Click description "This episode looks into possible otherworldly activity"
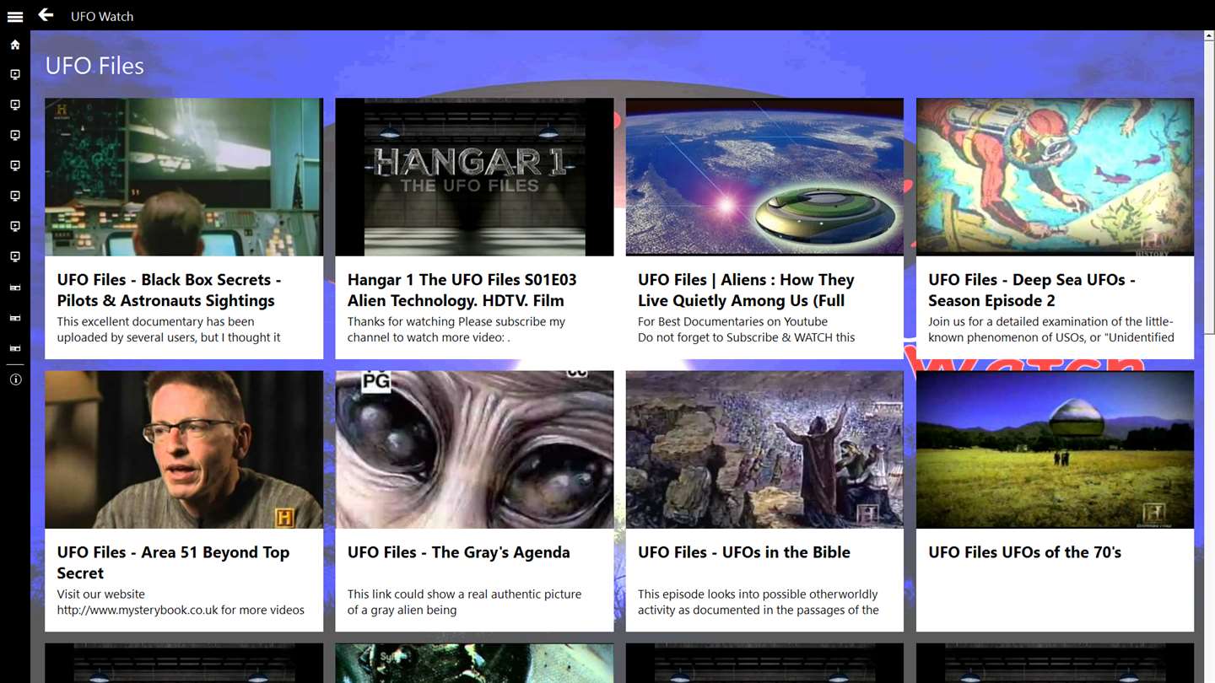The width and height of the screenshot is (1215, 683). coord(759,602)
